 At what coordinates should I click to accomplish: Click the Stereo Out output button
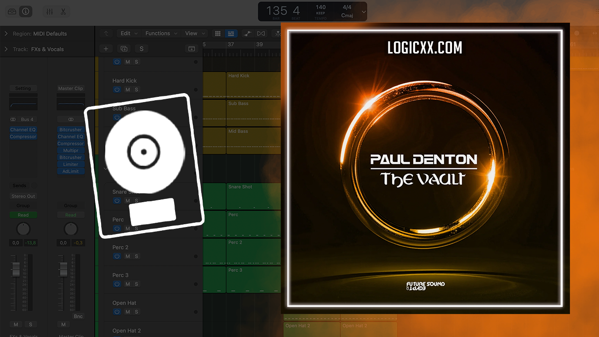[x=23, y=196]
